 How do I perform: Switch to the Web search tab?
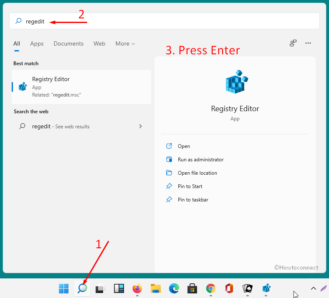99,44
